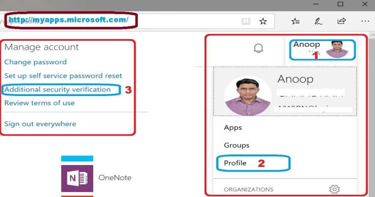375x197 pixels.
Task: Open the OneNote app tile
Action: 77,178
